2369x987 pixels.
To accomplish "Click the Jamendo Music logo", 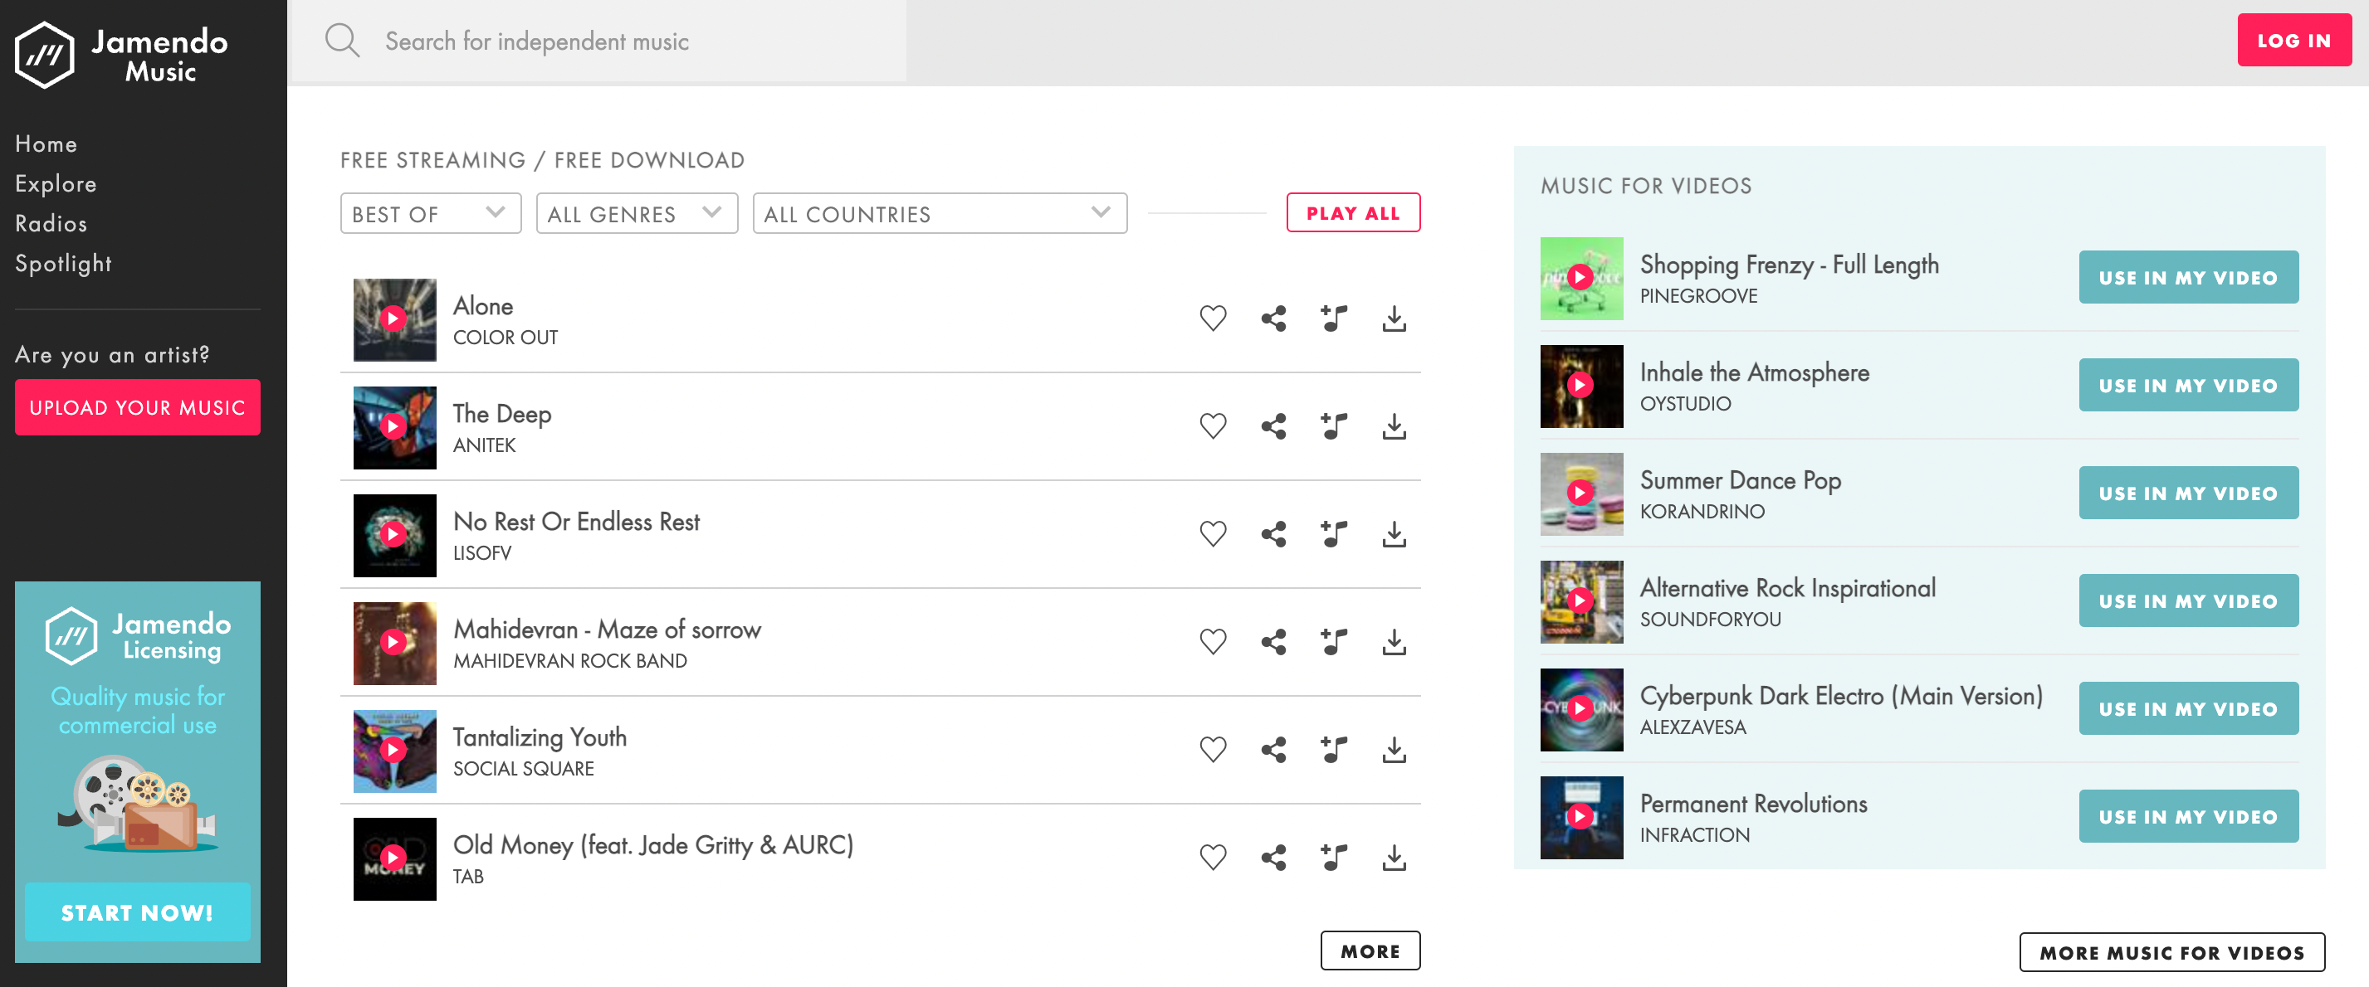I will 121,55.
